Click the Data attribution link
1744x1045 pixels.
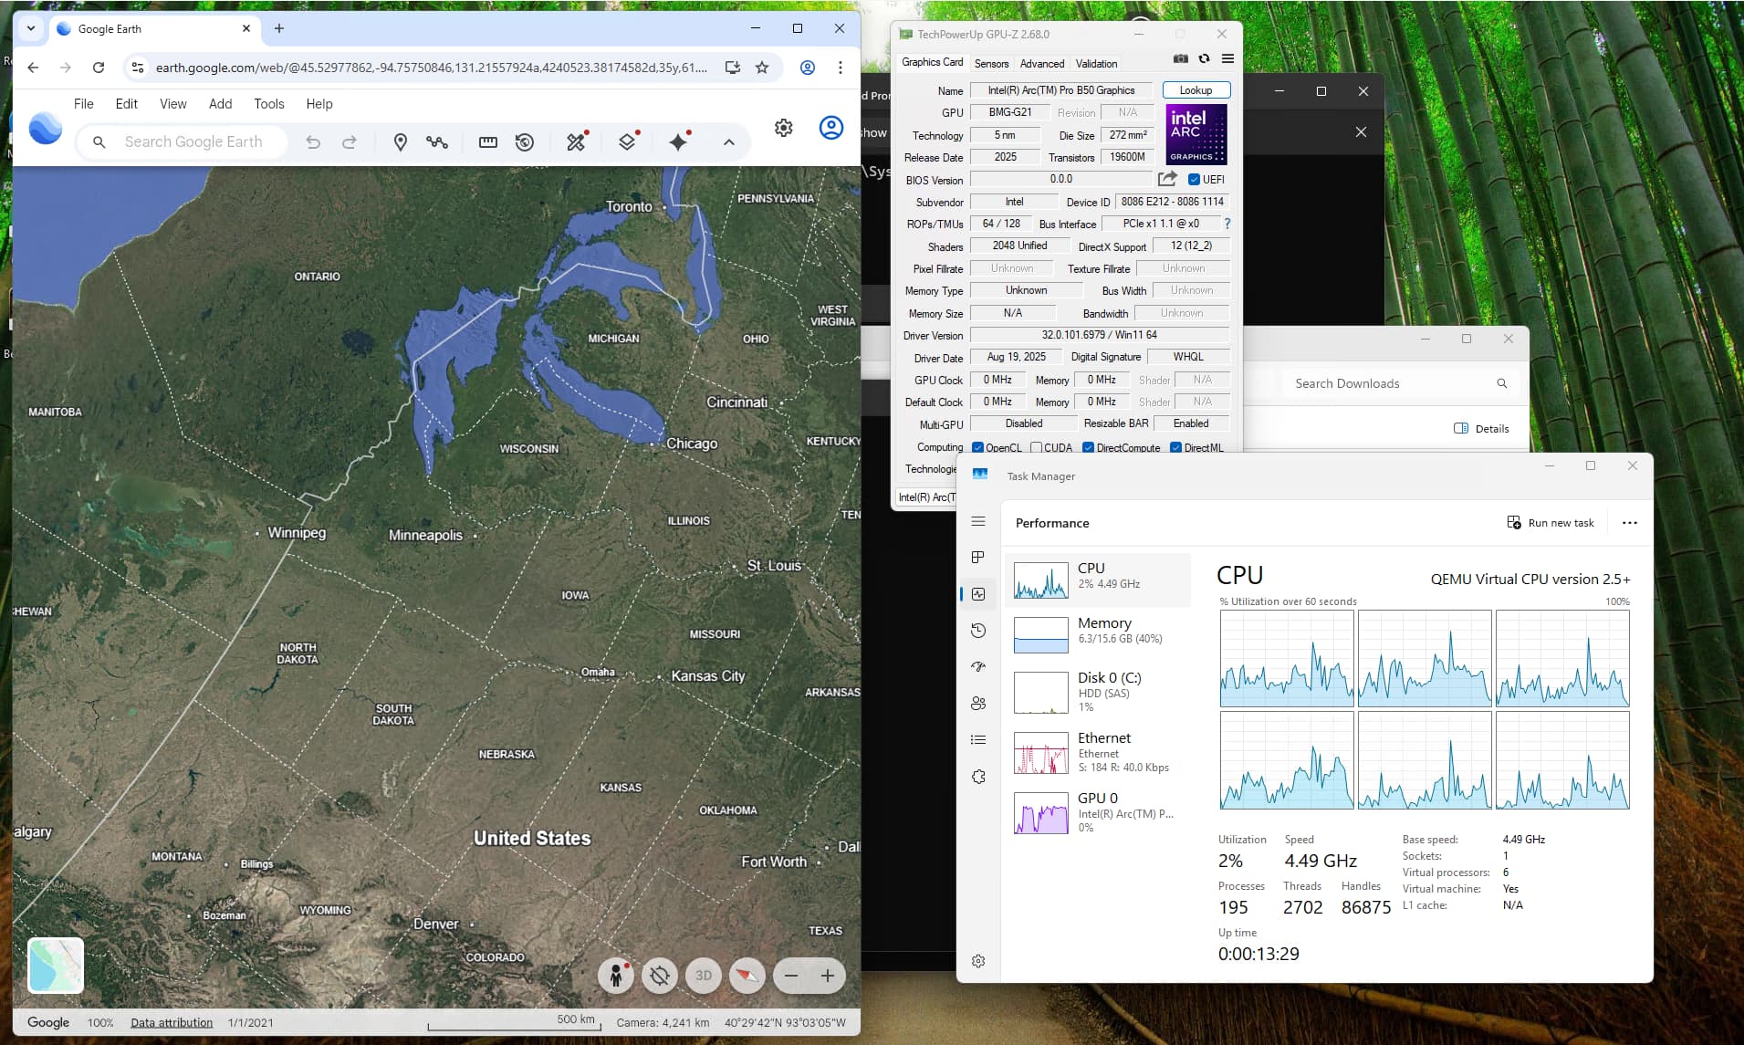(172, 1022)
